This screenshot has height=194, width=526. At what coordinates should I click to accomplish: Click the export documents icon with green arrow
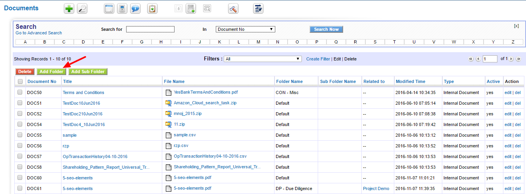(191, 9)
